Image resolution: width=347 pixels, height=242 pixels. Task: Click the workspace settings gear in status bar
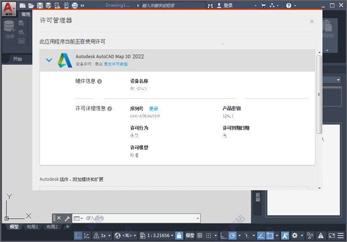pos(295,236)
